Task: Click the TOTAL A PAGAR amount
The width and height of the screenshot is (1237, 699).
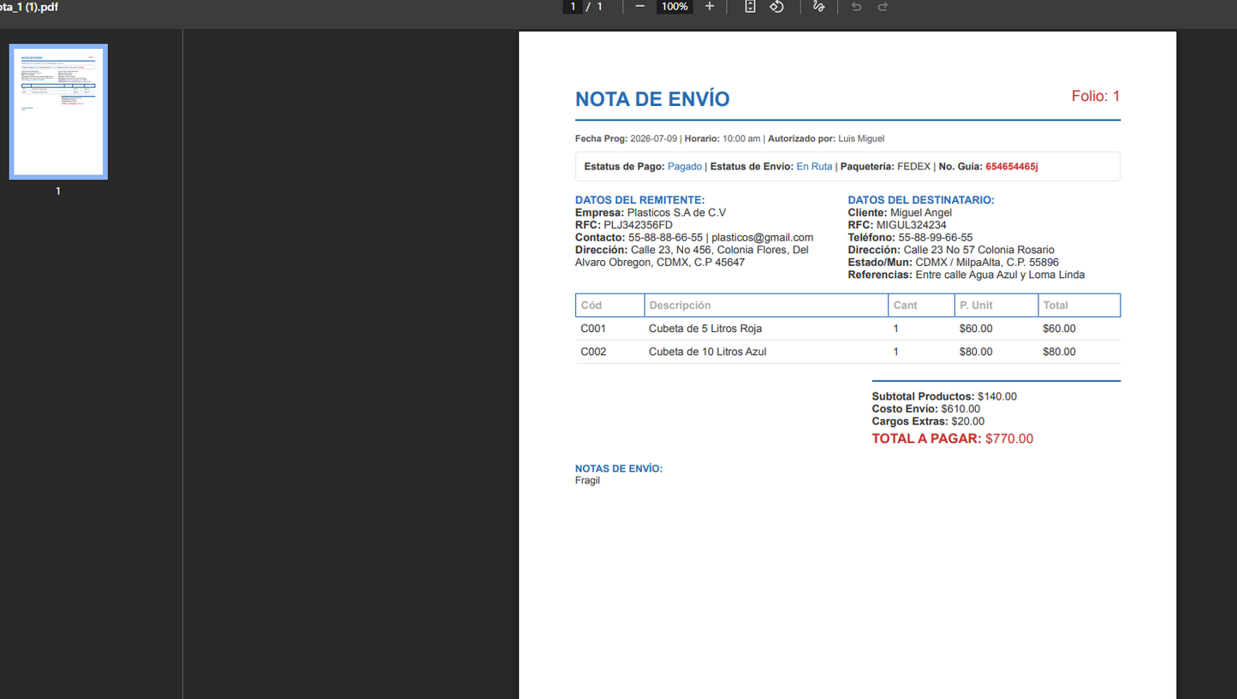Action: click(1009, 439)
